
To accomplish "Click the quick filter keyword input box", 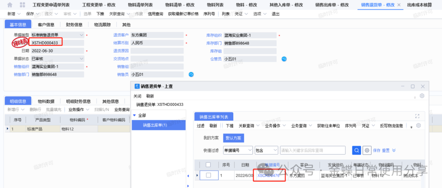I will [314, 150].
